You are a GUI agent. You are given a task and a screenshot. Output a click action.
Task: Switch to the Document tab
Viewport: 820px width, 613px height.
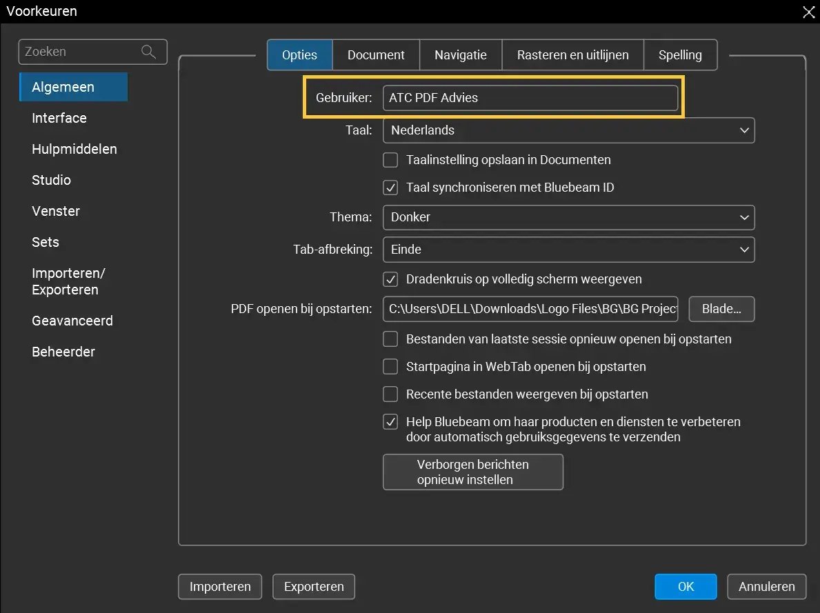coord(376,55)
